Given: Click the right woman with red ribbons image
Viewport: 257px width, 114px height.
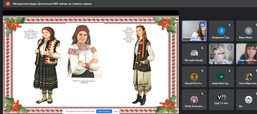Looking at the screenshot, I should click(143, 65).
